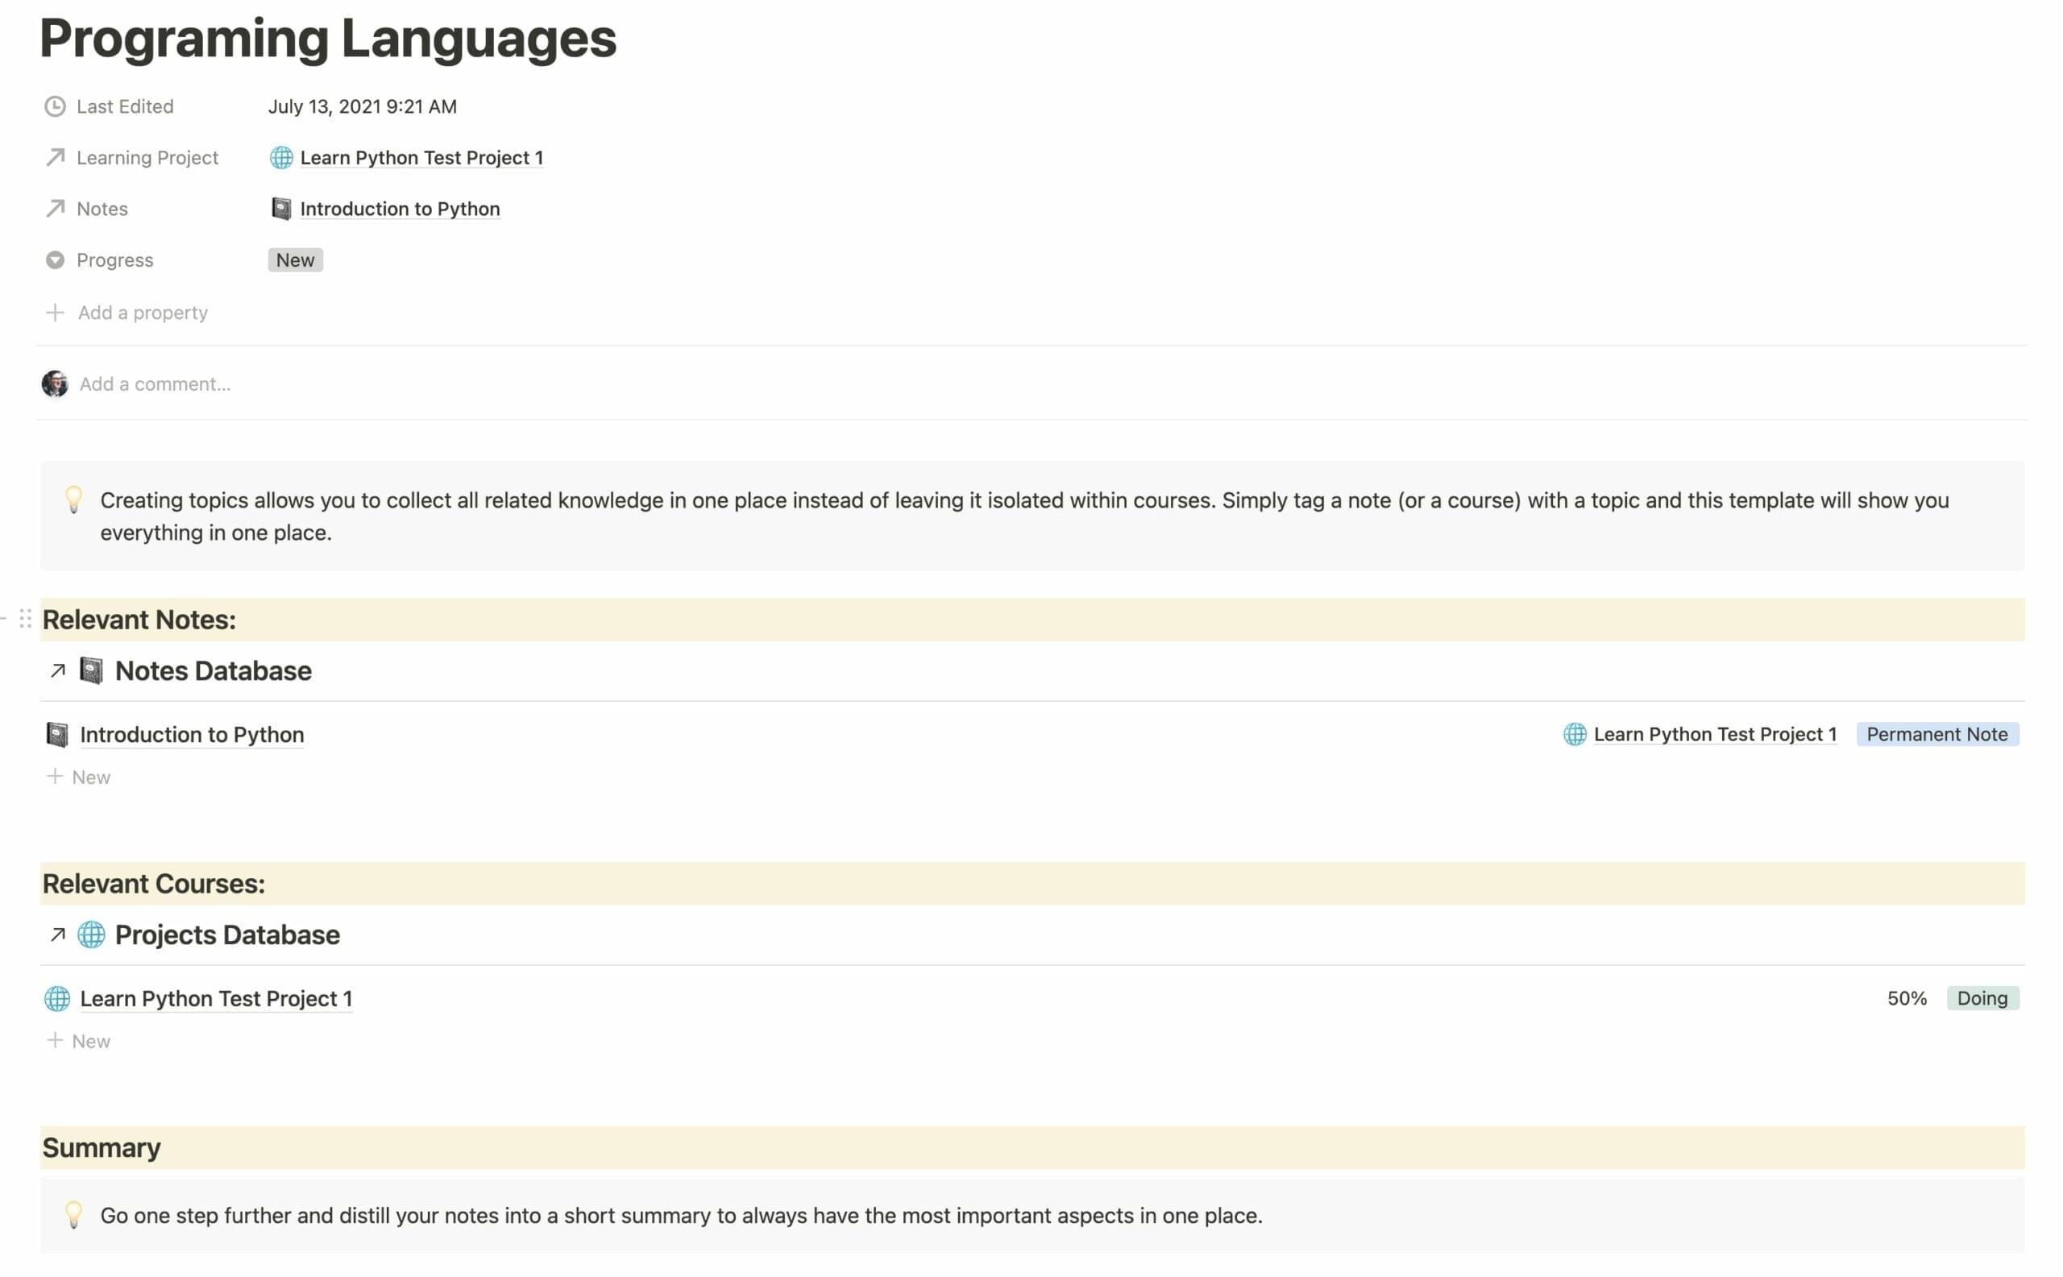Screen dimensions: 2063x1277
Task: Click New under Introduction to Python row
Action: tap(89, 776)
